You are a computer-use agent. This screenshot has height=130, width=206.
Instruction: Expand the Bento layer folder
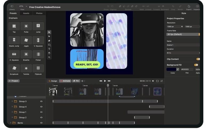pos(11,123)
